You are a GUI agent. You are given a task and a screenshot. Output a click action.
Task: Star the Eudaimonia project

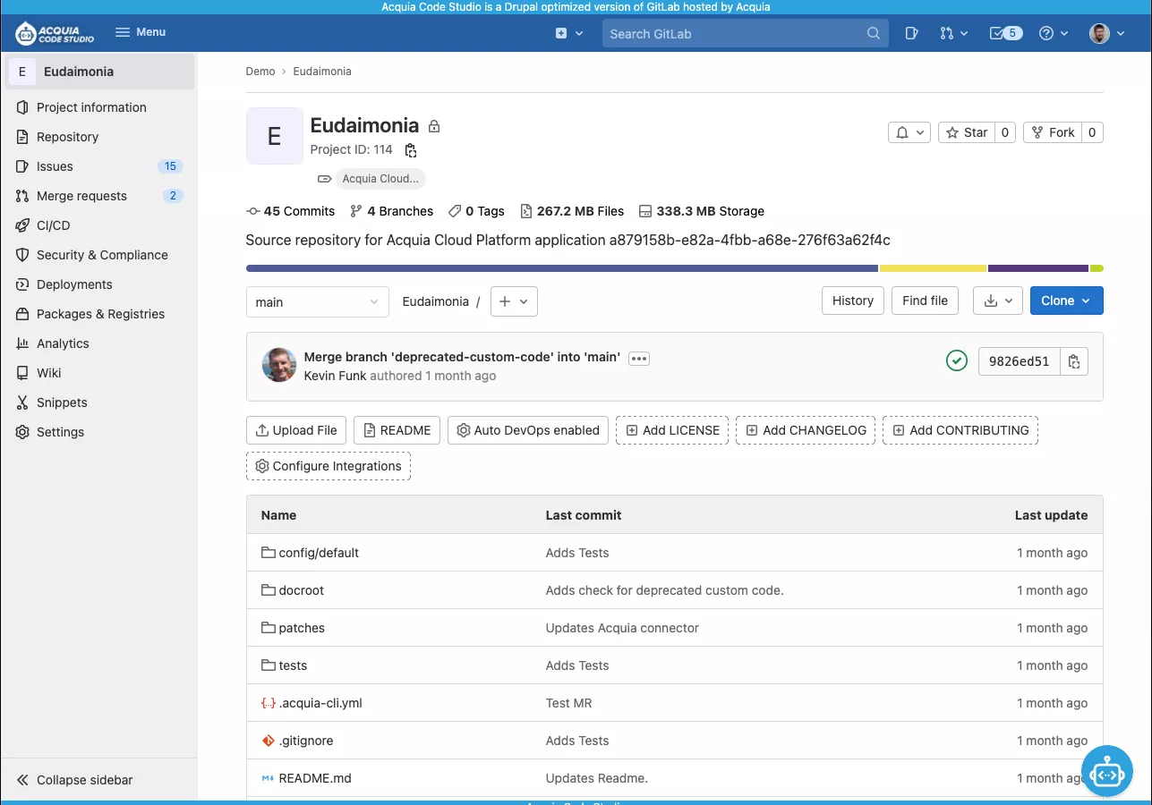tap(967, 132)
